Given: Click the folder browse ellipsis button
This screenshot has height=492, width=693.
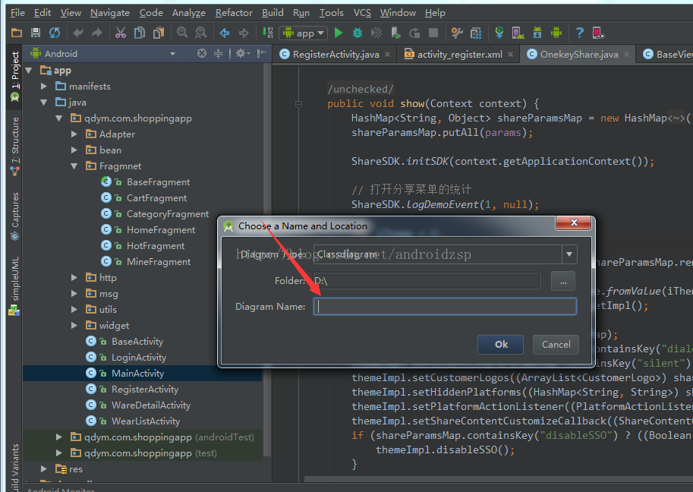Looking at the screenshot, I should tap(563, 281).
